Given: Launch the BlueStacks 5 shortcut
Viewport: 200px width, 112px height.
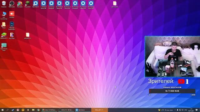Looking at the screenshot, I should point(4,36).
